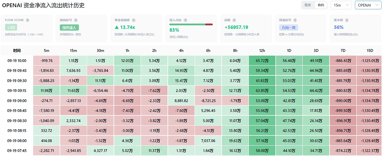Click the 7D column header
This screenshot has width=384, height=156.
click(x=343, y=51)
